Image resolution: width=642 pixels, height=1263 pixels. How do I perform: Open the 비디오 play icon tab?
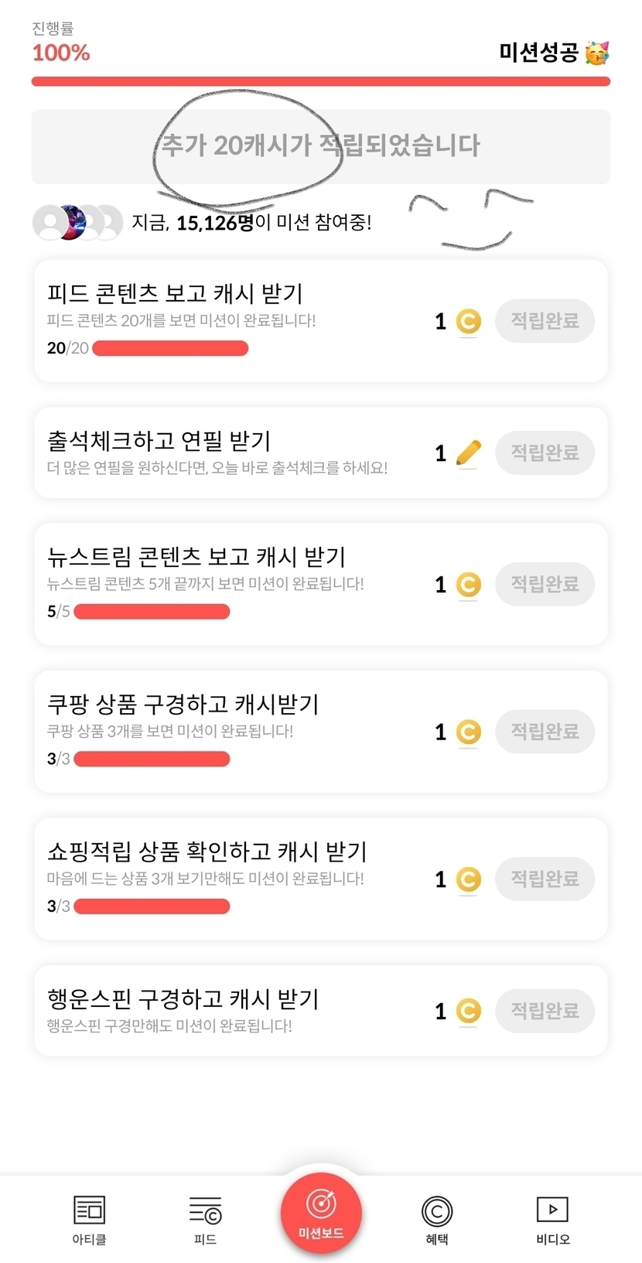552,1210
